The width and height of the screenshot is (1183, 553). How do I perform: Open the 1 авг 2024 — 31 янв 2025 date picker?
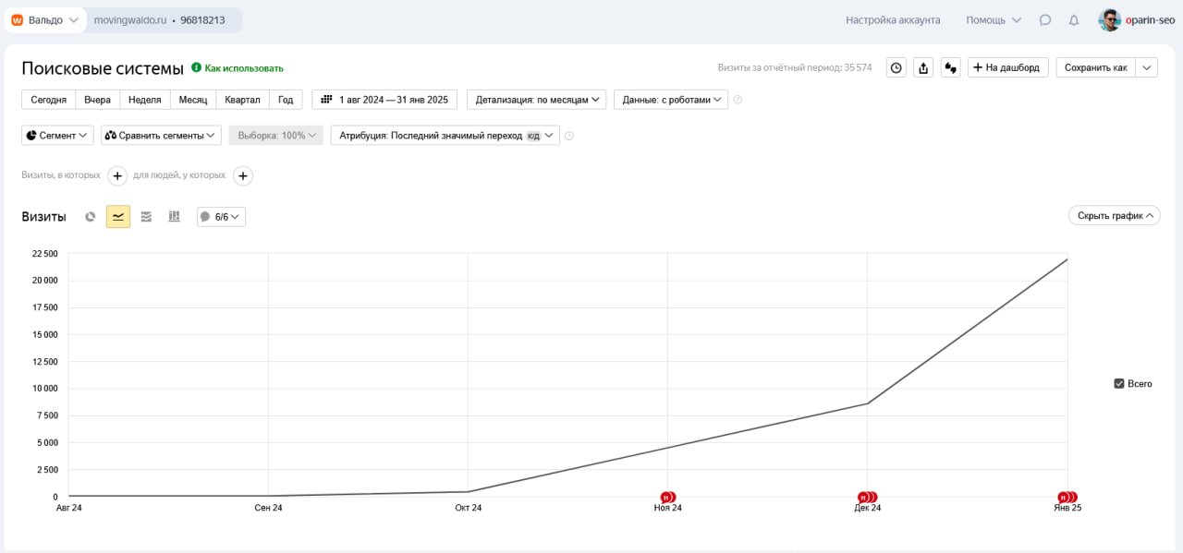pyautogui.click(x=385, y=99)
